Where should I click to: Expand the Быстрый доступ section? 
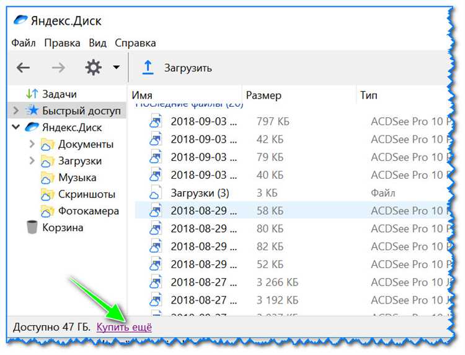[16, 111]
